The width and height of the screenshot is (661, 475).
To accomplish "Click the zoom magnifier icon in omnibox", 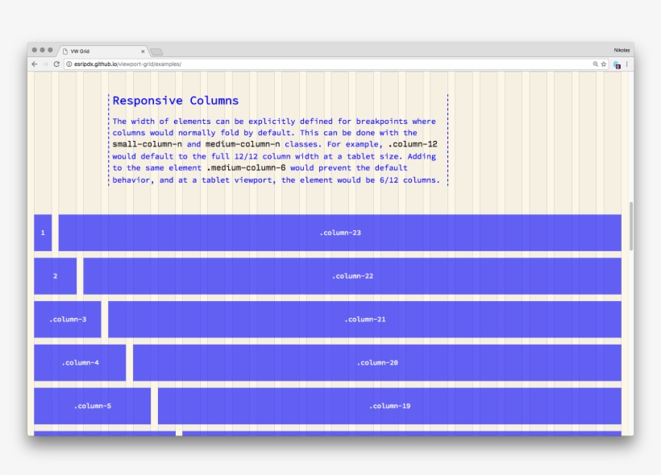I will pos(596,64).
